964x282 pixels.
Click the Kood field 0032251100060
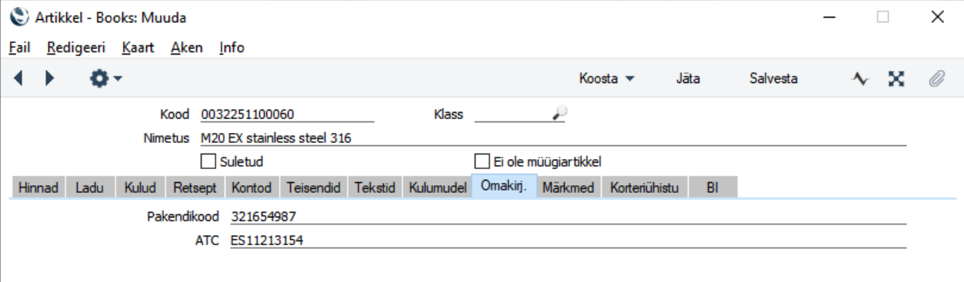tap(287, 114)
